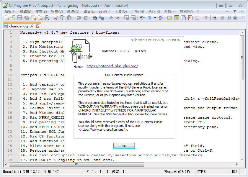Pin the change.log tab
This screenshot has width=248, height=177.
pyautogui.click(x=32, y=26)
